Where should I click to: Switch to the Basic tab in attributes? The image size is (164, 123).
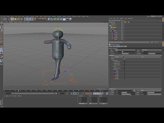(110, 46)
